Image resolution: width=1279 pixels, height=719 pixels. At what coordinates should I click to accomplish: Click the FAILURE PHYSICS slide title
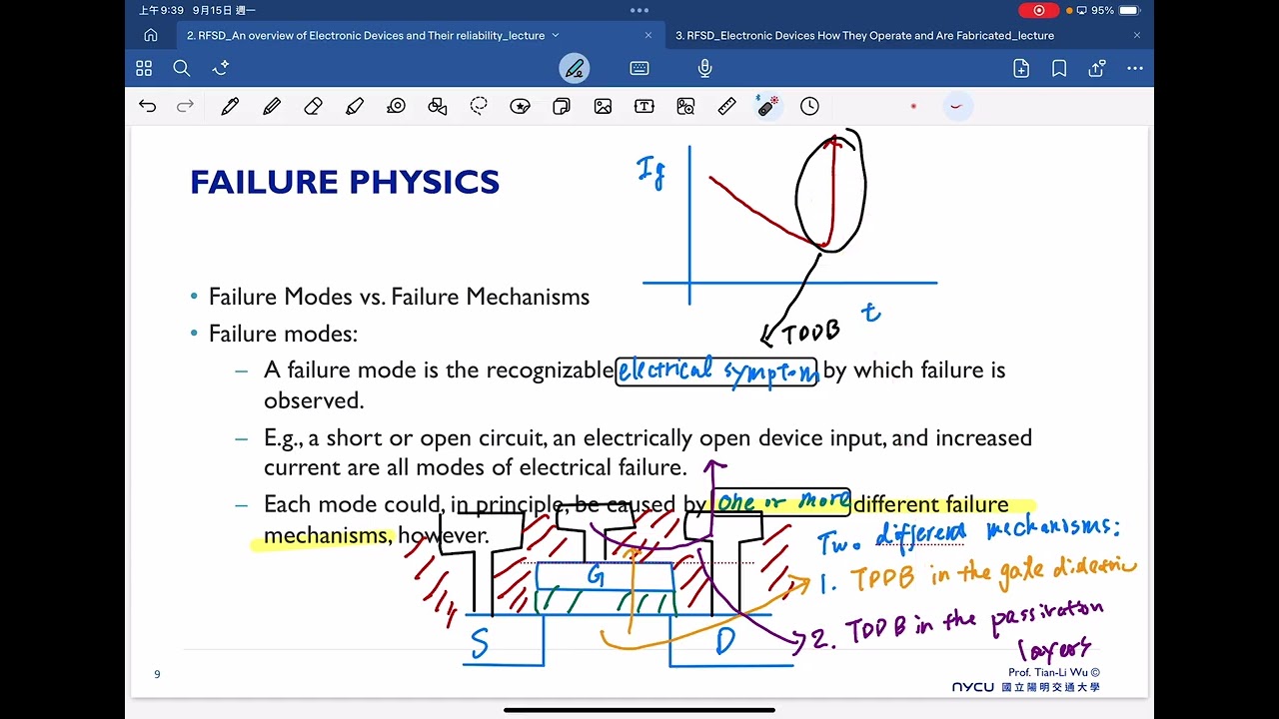[x=345, y=182]
